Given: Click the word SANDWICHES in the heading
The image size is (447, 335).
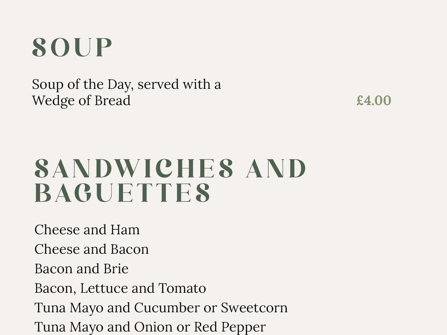Looking at the screenshot, I should coord(134,169).
